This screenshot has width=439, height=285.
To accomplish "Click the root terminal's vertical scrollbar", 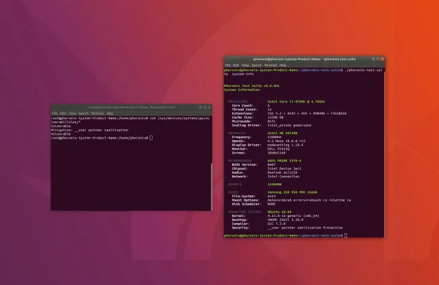I will pos(211,187).
